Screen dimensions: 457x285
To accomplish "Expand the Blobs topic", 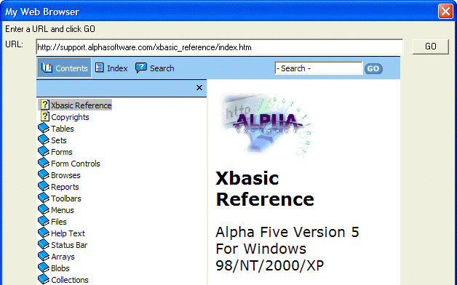I will 60,268.
